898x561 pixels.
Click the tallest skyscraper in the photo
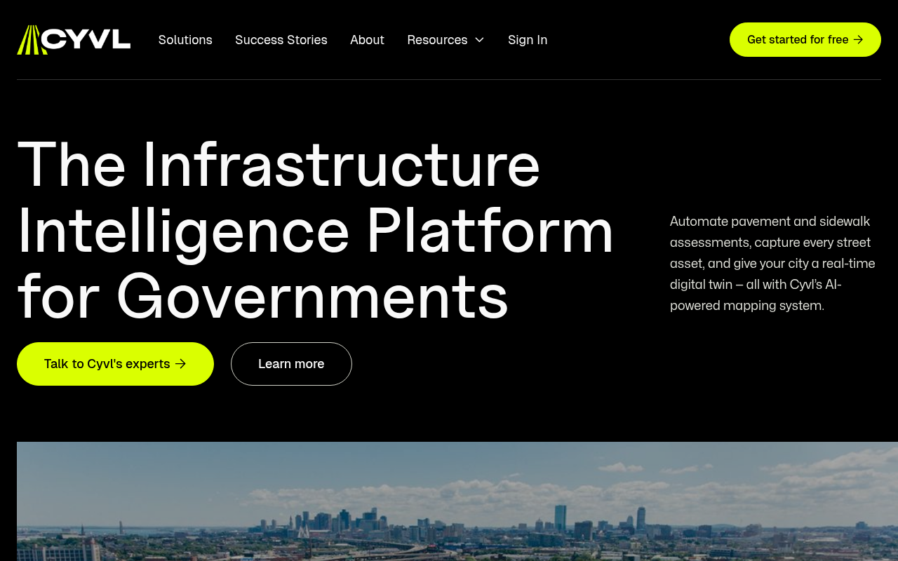point(560,515)
